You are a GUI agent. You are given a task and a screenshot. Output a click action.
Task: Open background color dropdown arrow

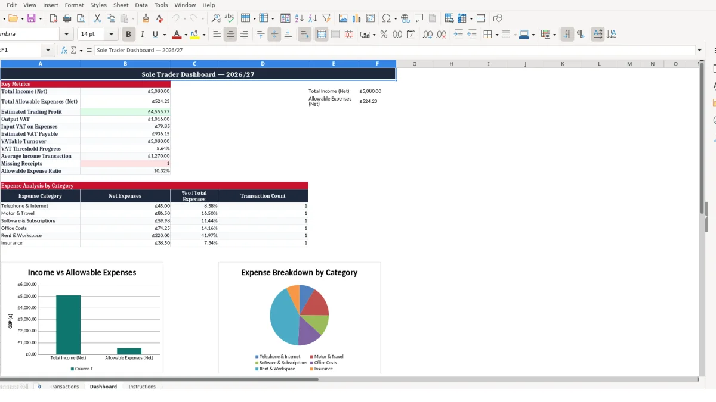click(x=204, y=35)
